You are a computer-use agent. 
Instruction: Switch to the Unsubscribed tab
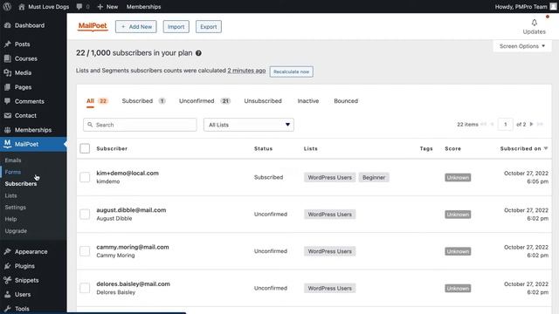click(263, 101)
